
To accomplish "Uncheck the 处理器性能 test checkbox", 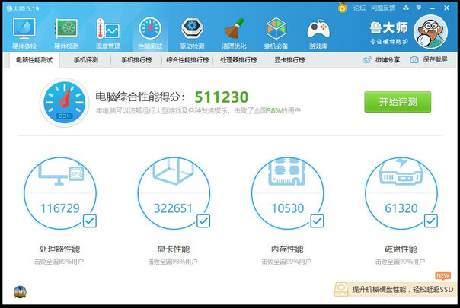I will click(x=88, y=221).
